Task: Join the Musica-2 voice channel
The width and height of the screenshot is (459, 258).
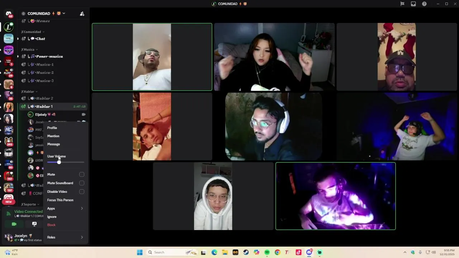Action: pos(53,73)
